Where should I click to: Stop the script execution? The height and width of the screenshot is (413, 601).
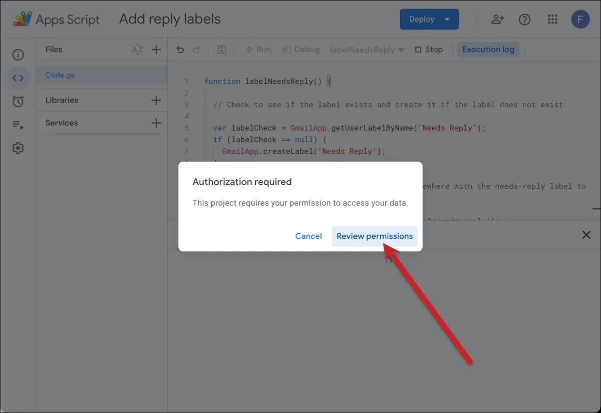(x=429, y=50)
